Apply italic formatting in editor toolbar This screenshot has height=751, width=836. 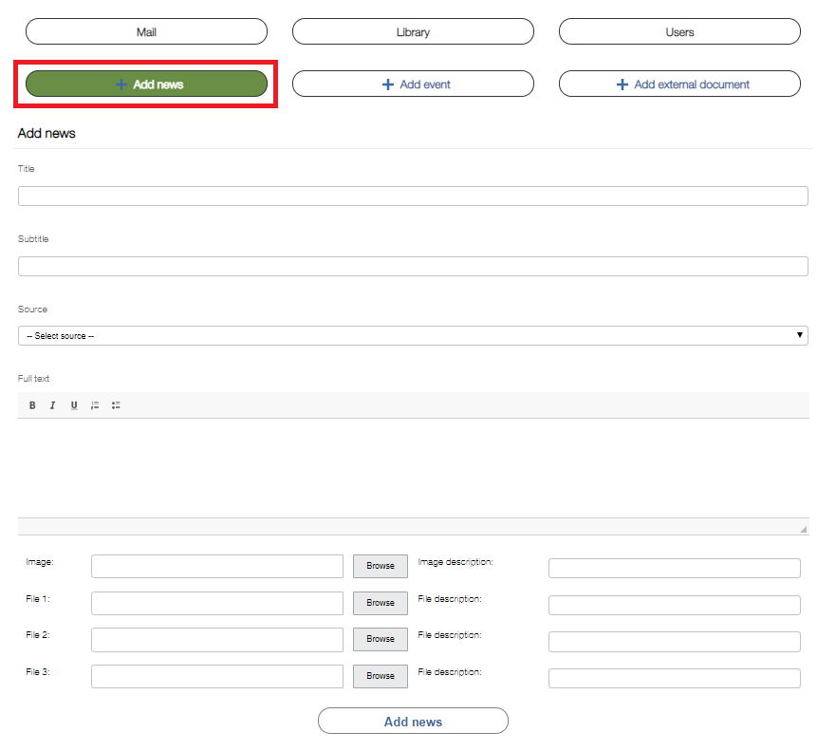click(x=53, y=405)
